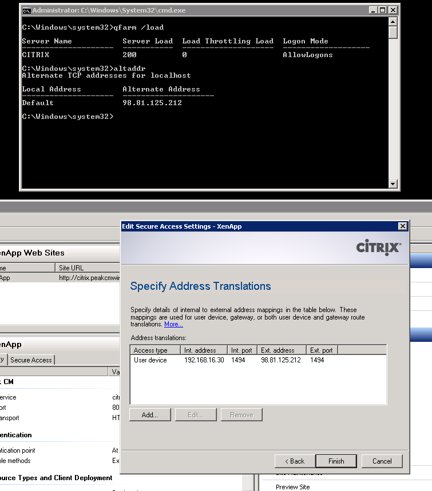Click AllowLogons value in cmd output
The height and width of the screenshot is (491, 432).
point(307,55)
